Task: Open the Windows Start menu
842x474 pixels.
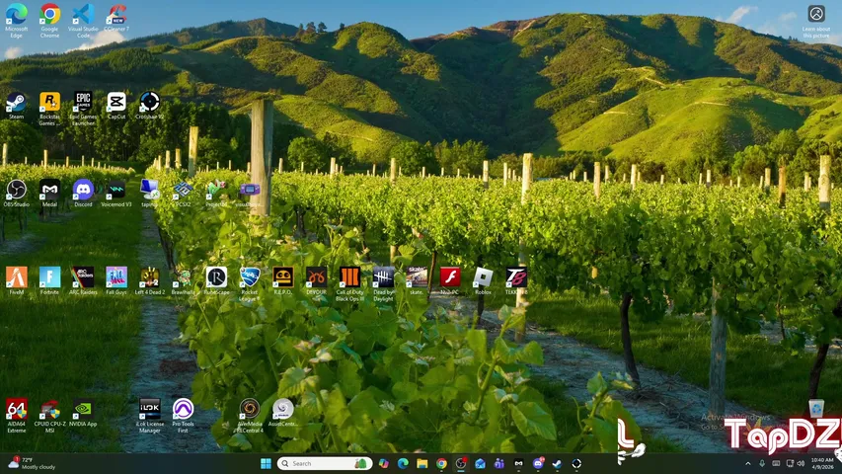Action: pos(266,463)
